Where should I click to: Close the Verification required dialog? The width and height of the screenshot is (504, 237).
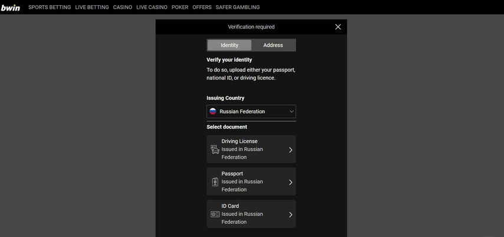click(338, 27)
